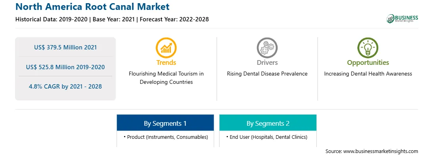Select the Trends heading label
This screenshot has width=433, height=155.
click(x=166, y=62)
